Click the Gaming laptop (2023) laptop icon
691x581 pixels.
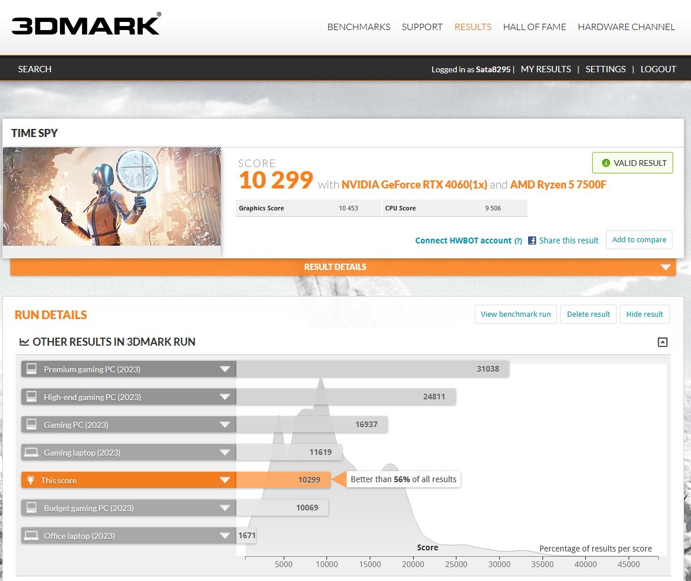coord(31,452)
